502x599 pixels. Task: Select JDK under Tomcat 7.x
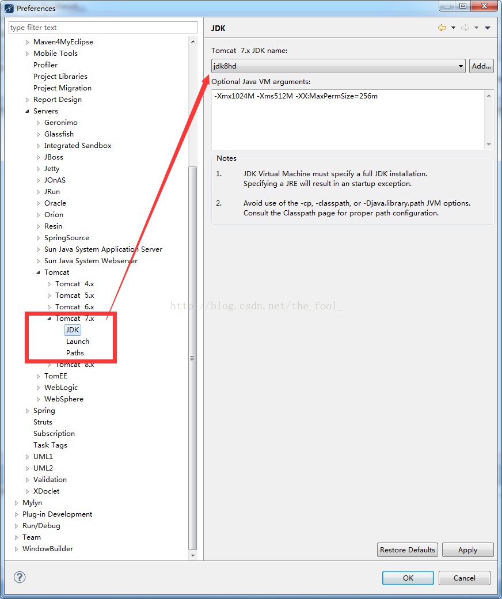(73, 329)
